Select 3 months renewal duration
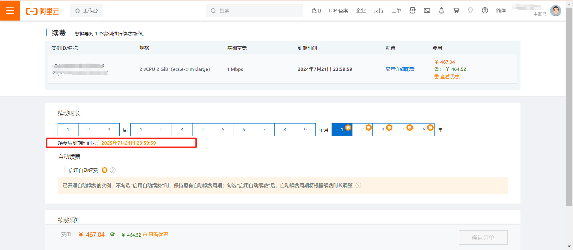Image resolution: width=573 pixels, height=250 pixels. (x=182, y=130)
